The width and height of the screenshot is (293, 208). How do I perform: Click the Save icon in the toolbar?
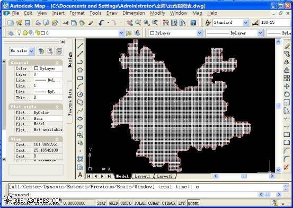[28, 23]
